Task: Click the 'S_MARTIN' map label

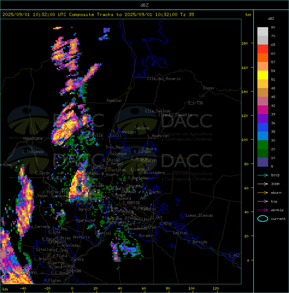Action: click(x=131, y=203)
